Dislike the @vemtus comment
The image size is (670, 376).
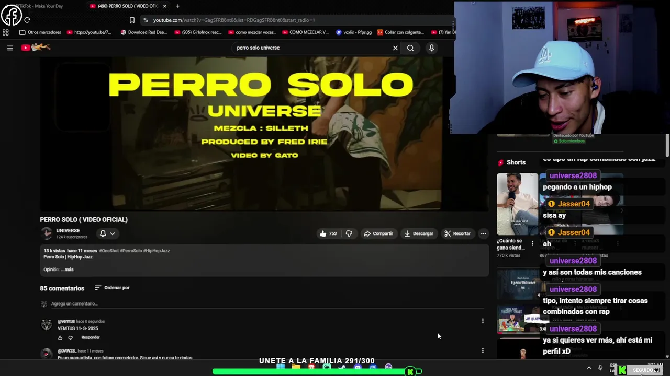tap(71, 337)
